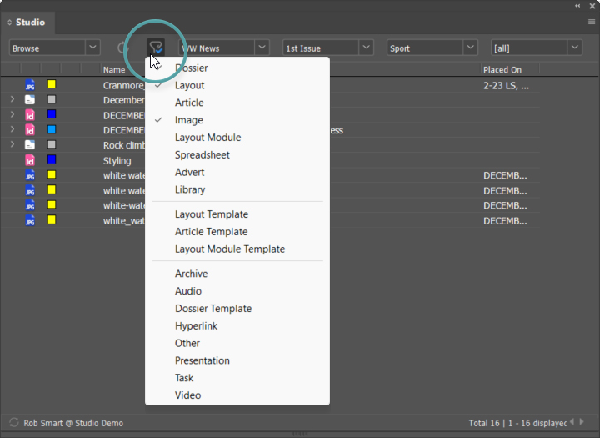This screenshot has height=438, width=600.
Task: Select Article Template in filter menu
Action: click(237, 231)
